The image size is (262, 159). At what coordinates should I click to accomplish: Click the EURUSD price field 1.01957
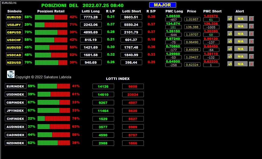[x=192, y=19]
